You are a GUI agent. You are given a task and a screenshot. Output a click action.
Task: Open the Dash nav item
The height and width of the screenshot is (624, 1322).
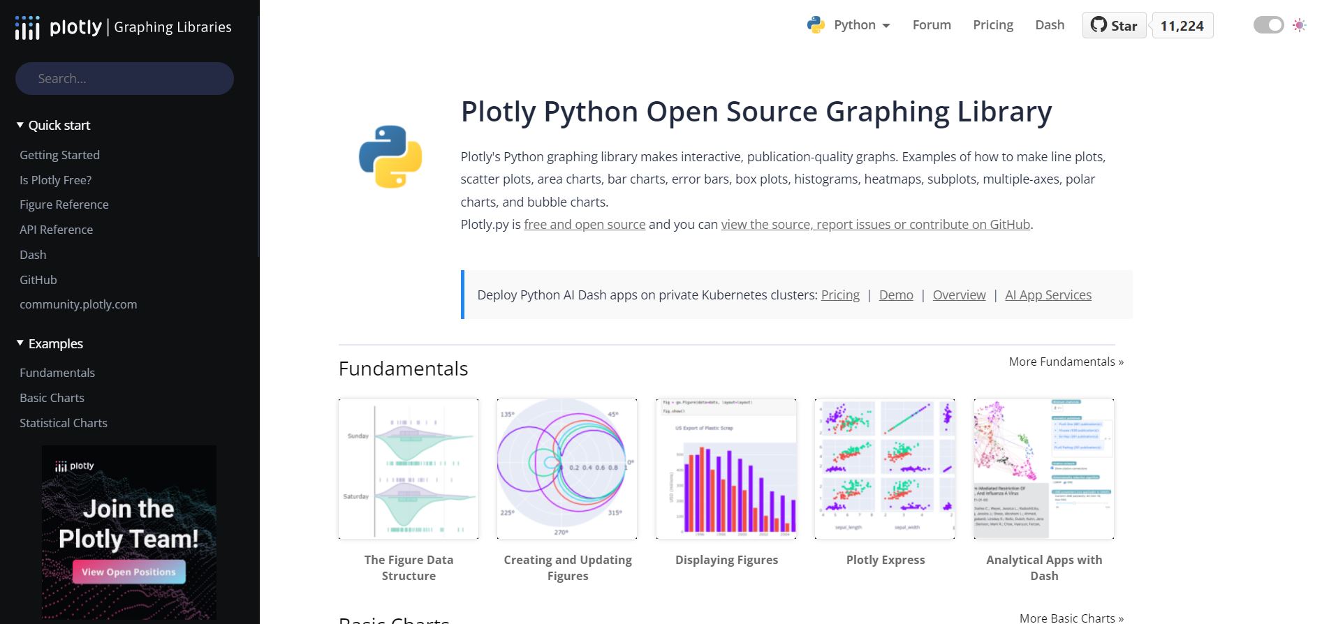pyautogui.click(x=1050, y=25)
